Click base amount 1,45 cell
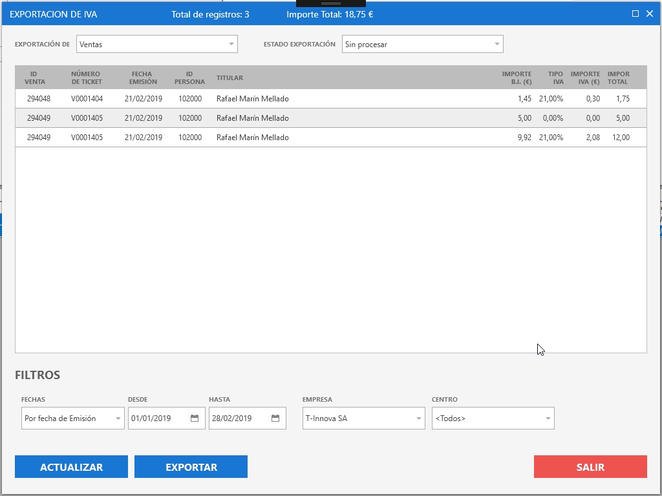662x496 pixels. [x=524, y=99]
